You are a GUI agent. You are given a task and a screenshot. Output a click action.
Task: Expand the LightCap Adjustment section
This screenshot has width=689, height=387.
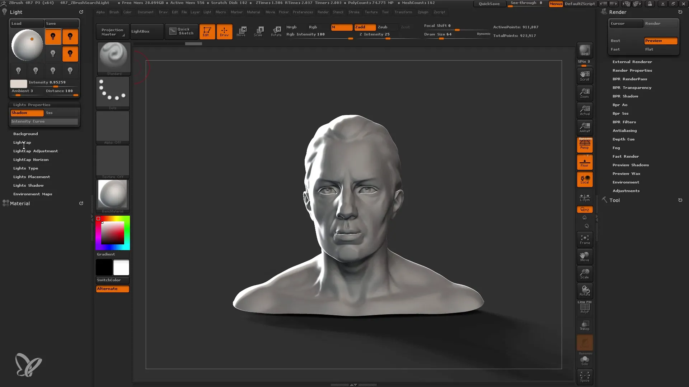click(36, 151)
